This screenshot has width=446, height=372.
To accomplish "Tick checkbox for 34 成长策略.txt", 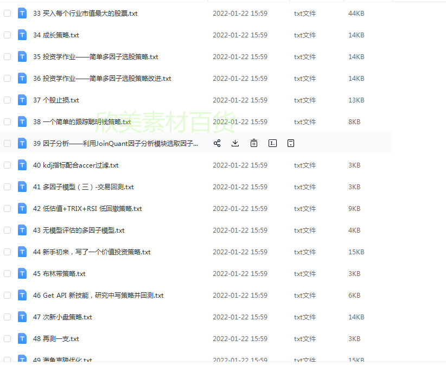I will [8, 35].
